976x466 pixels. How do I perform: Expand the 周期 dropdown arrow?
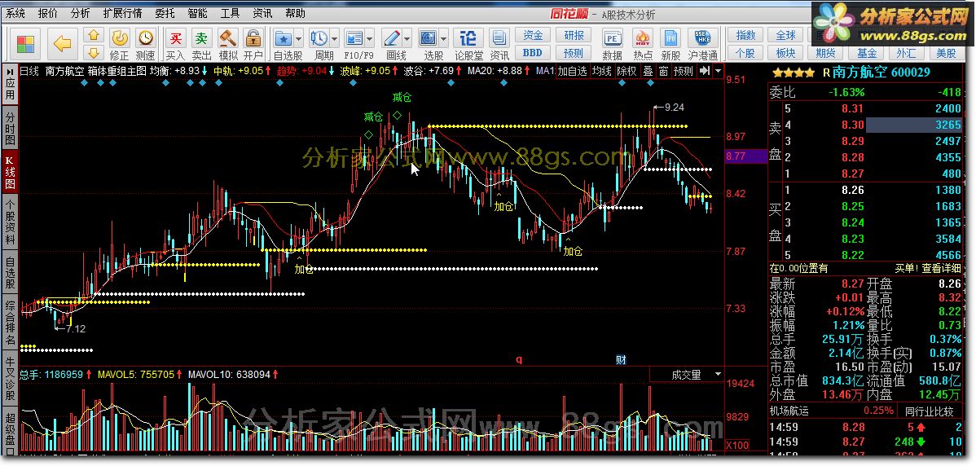334,38
